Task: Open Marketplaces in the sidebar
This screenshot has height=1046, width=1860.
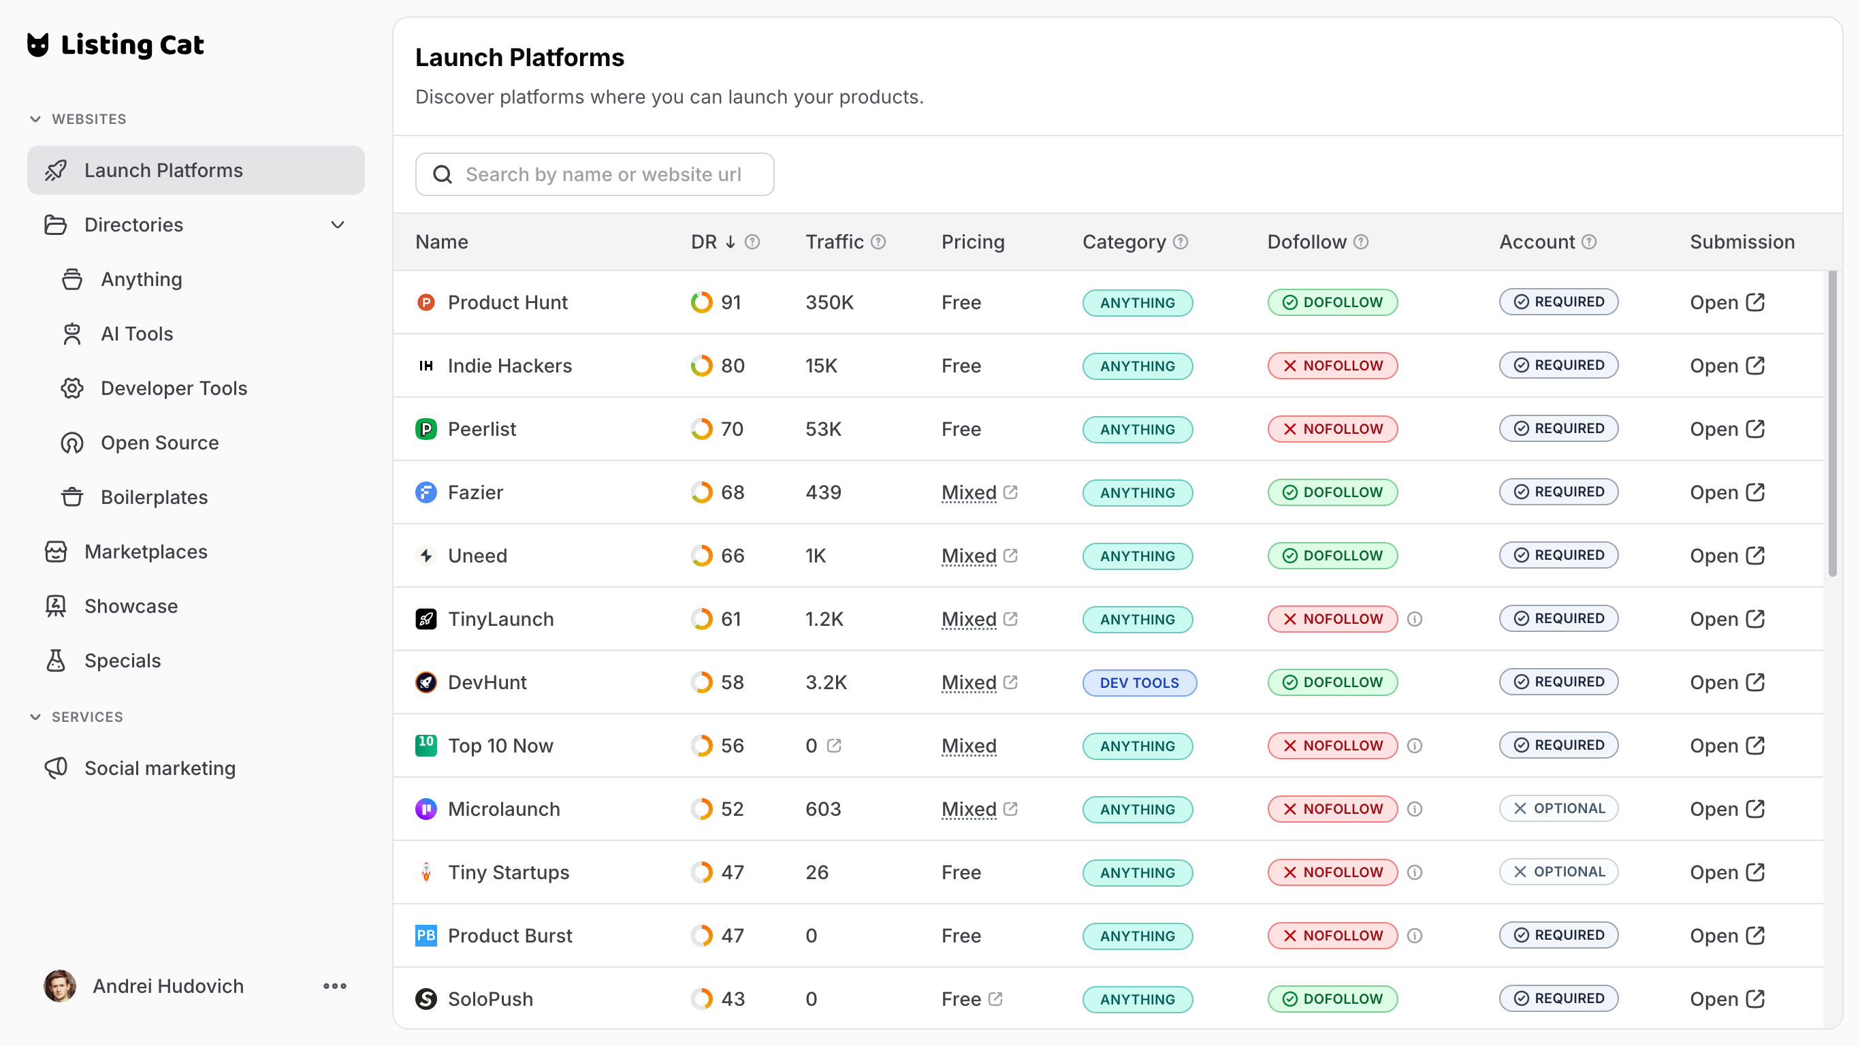Action: point(146,552)
